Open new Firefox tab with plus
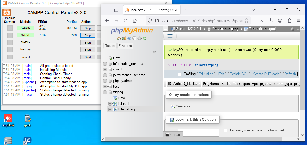 coord(186,10)
